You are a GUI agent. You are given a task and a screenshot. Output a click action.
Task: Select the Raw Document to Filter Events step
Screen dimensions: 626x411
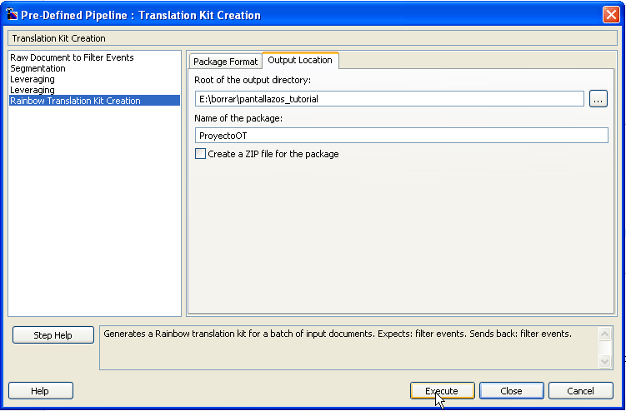(72, 57)
